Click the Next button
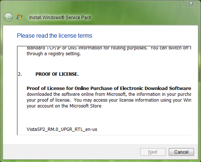201x162 pixels. (153, 152)
